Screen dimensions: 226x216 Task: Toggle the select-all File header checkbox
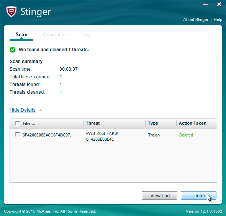click(x=18, y=123)
